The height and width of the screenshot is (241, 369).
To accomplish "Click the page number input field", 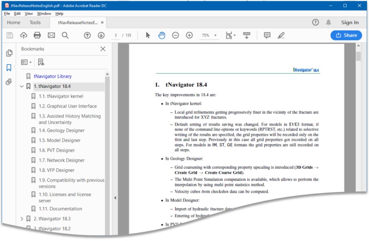I will pyautogui.click(x=115, y=35).
